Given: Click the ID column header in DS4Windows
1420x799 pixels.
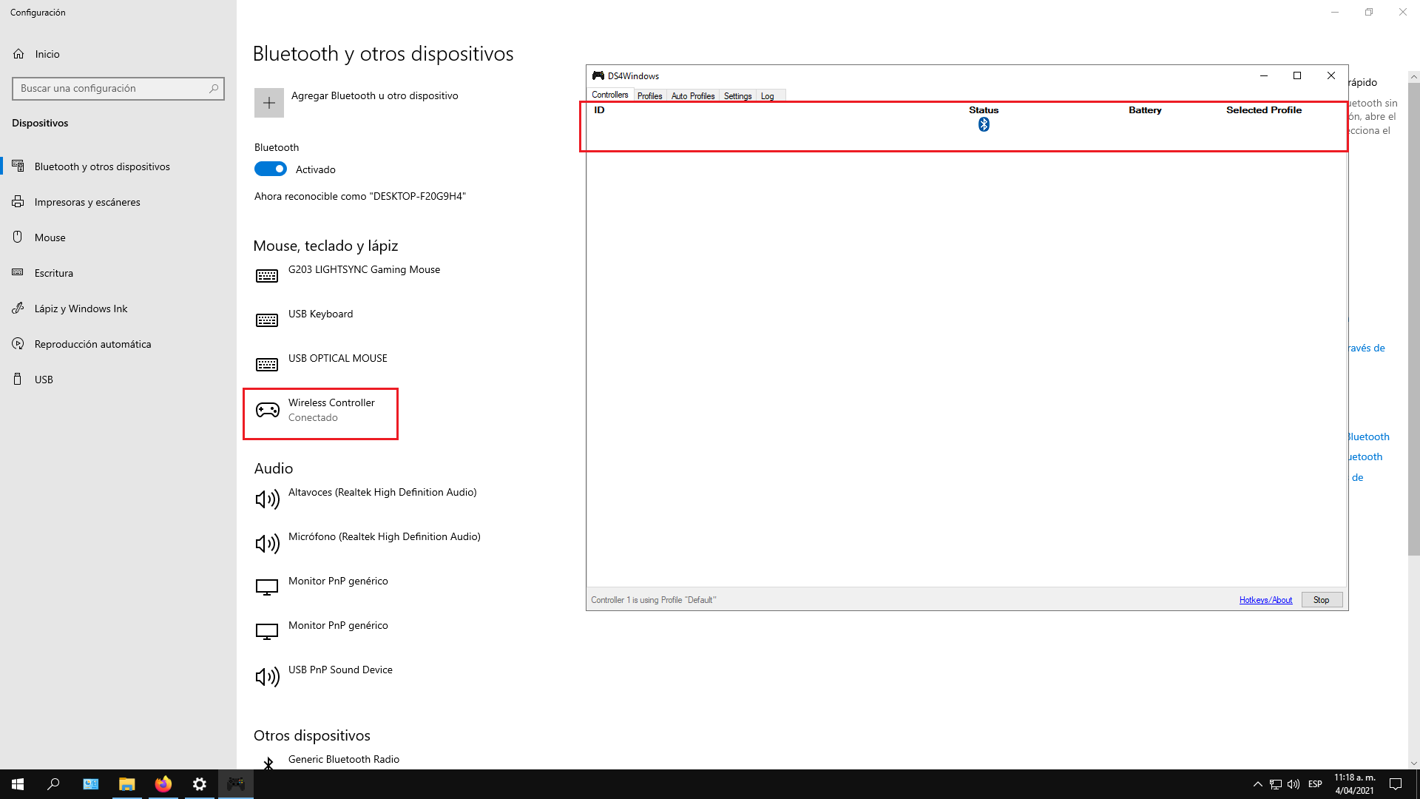Looking at the screenshot, I should [x=599, y=110].
